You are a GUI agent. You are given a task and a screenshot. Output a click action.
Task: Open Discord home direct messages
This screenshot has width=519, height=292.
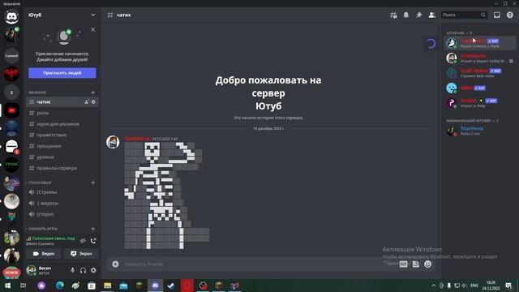pyautogui.click(x=11, y=16)
